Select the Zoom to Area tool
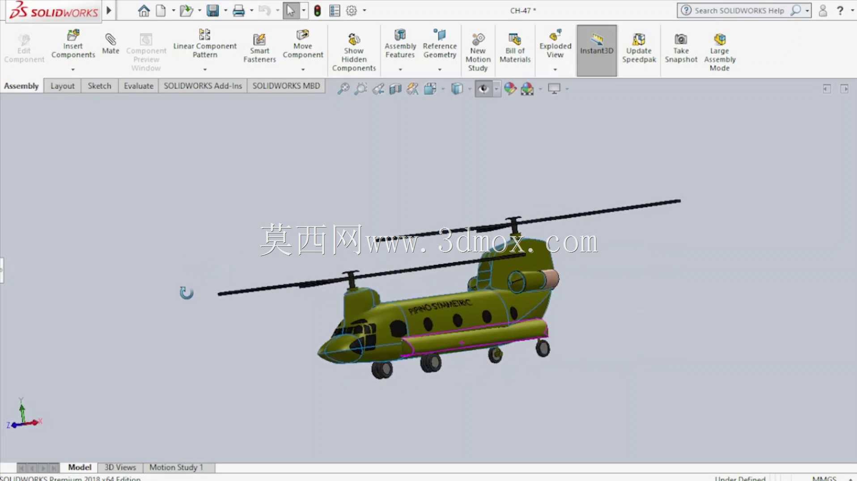The height and width of the screenshot is (481, 857). pyautogui.click(x=361, y=89)
